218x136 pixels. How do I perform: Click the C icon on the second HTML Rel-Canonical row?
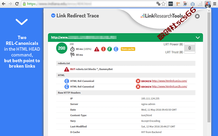click(67, 87)
